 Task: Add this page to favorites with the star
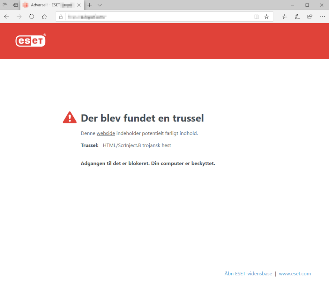(266, 17)
